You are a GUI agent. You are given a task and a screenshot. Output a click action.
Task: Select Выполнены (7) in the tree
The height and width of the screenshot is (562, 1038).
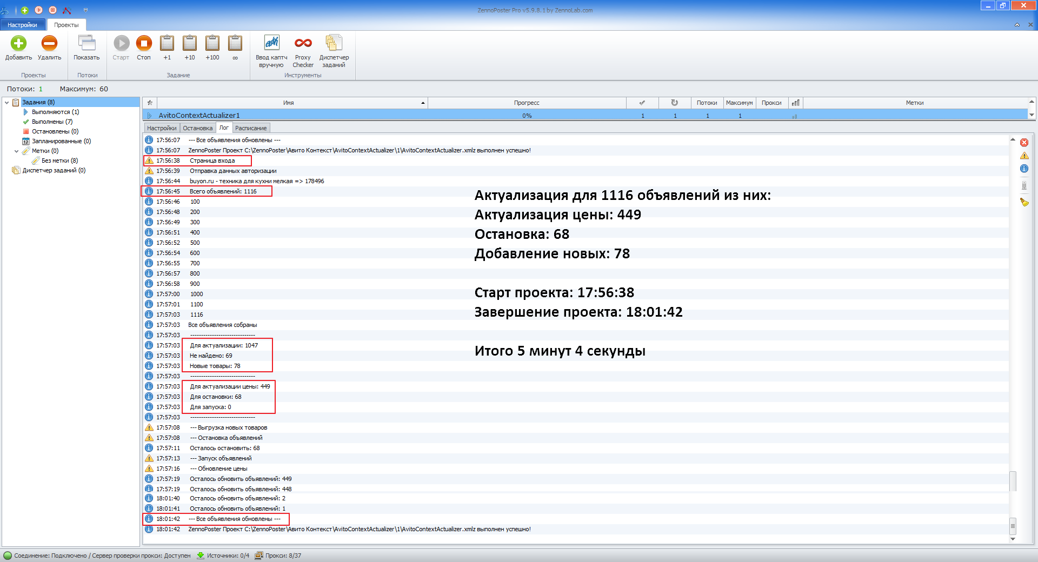(52, 122)
